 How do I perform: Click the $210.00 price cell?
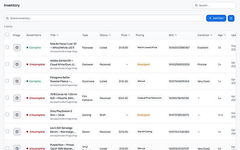[123, 132]
